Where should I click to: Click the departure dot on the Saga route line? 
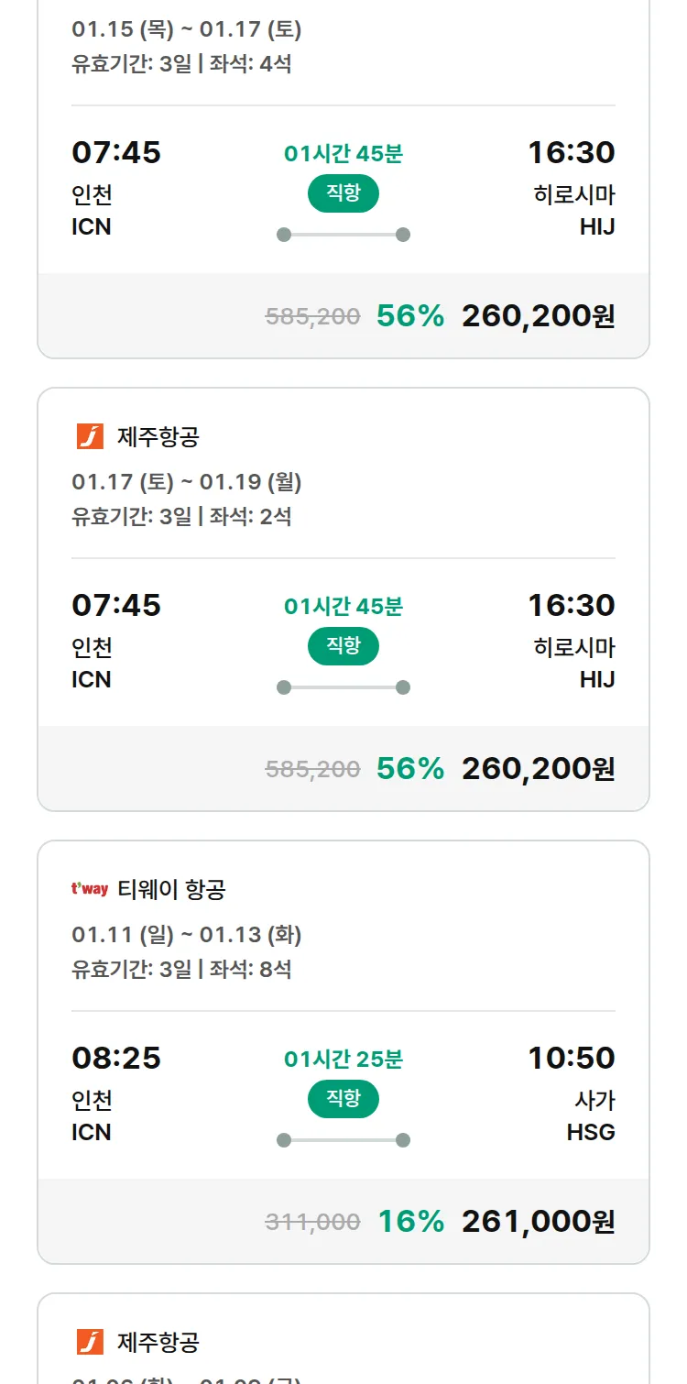[284, 1140]
